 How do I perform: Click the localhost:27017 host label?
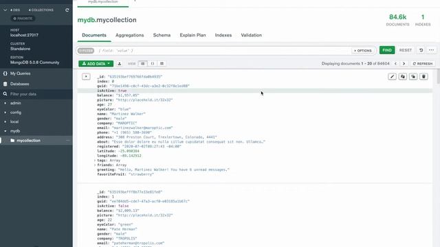[24, 35]
